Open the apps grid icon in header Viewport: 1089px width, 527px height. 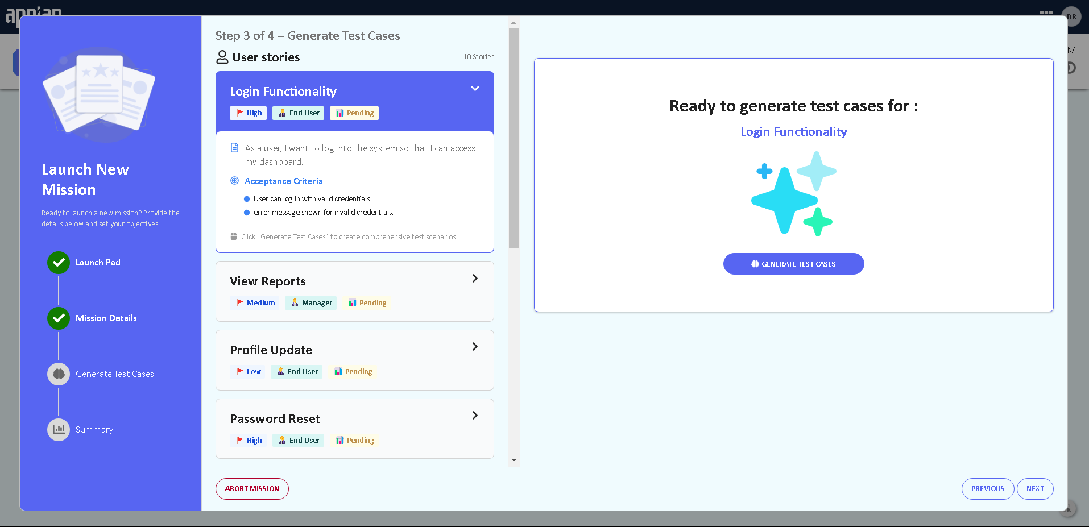click(1046, 14)
